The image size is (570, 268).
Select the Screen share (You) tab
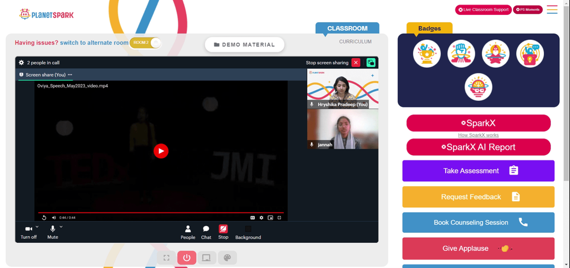(46, 75)
